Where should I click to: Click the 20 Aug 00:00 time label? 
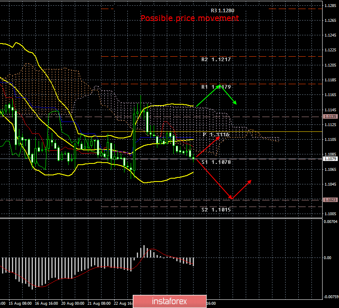pyautogui.click(x=73, y=303)
